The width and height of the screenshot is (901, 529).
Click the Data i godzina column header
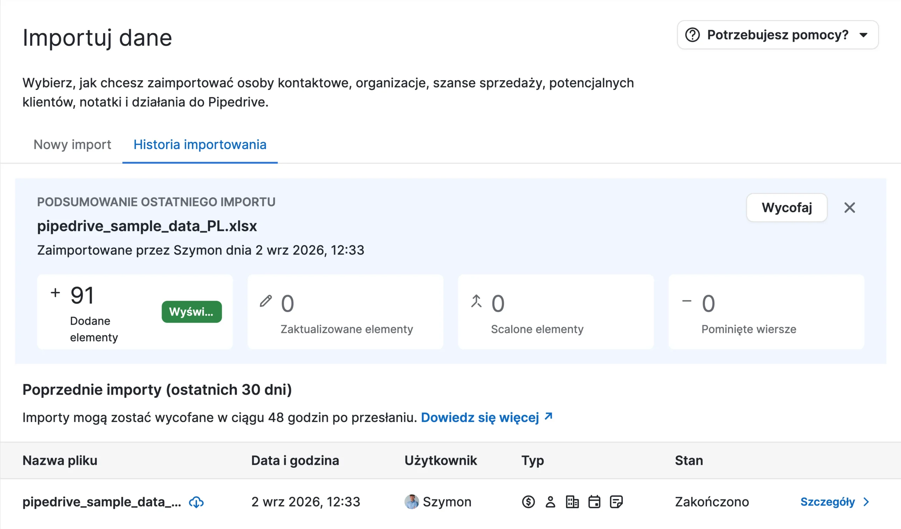pos(295,460)
